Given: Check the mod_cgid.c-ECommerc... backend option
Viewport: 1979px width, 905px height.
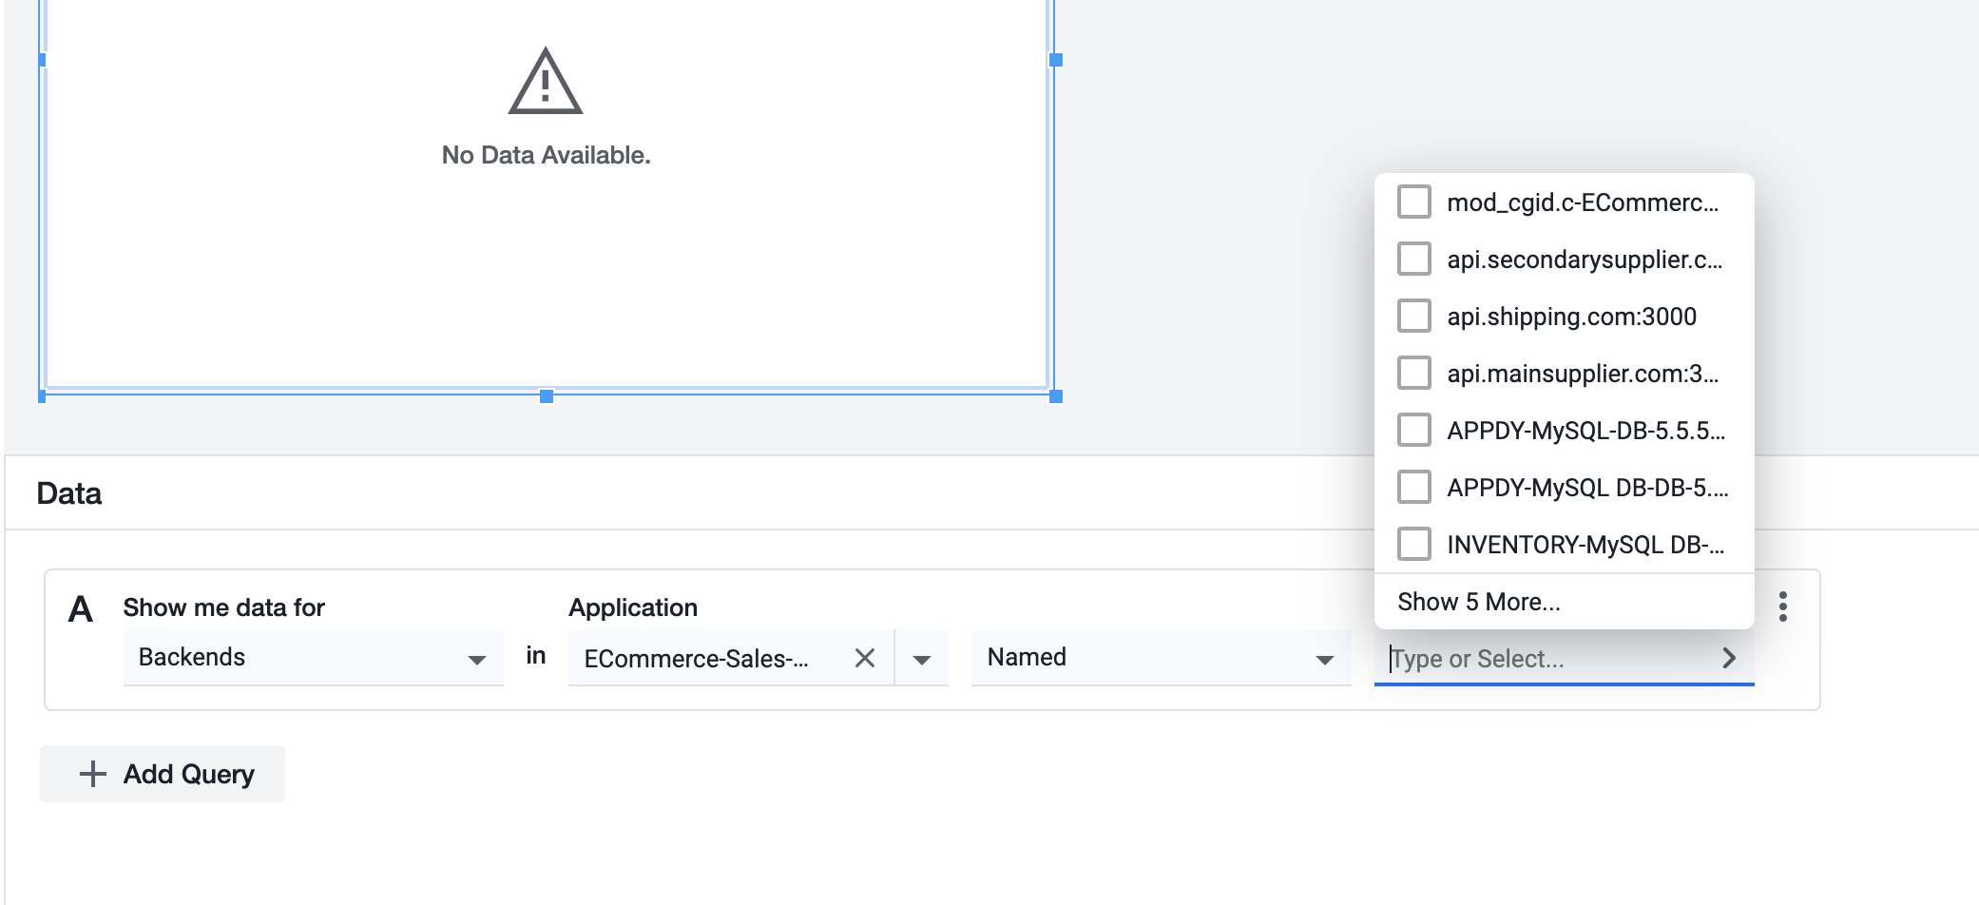Looking at the screenshot, I should coord(1413,202).
